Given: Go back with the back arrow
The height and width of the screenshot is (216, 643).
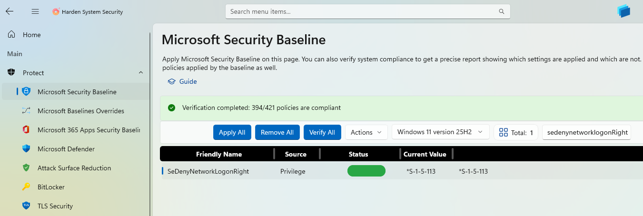Looking at the screenshot, I should (x=10, y=11).
